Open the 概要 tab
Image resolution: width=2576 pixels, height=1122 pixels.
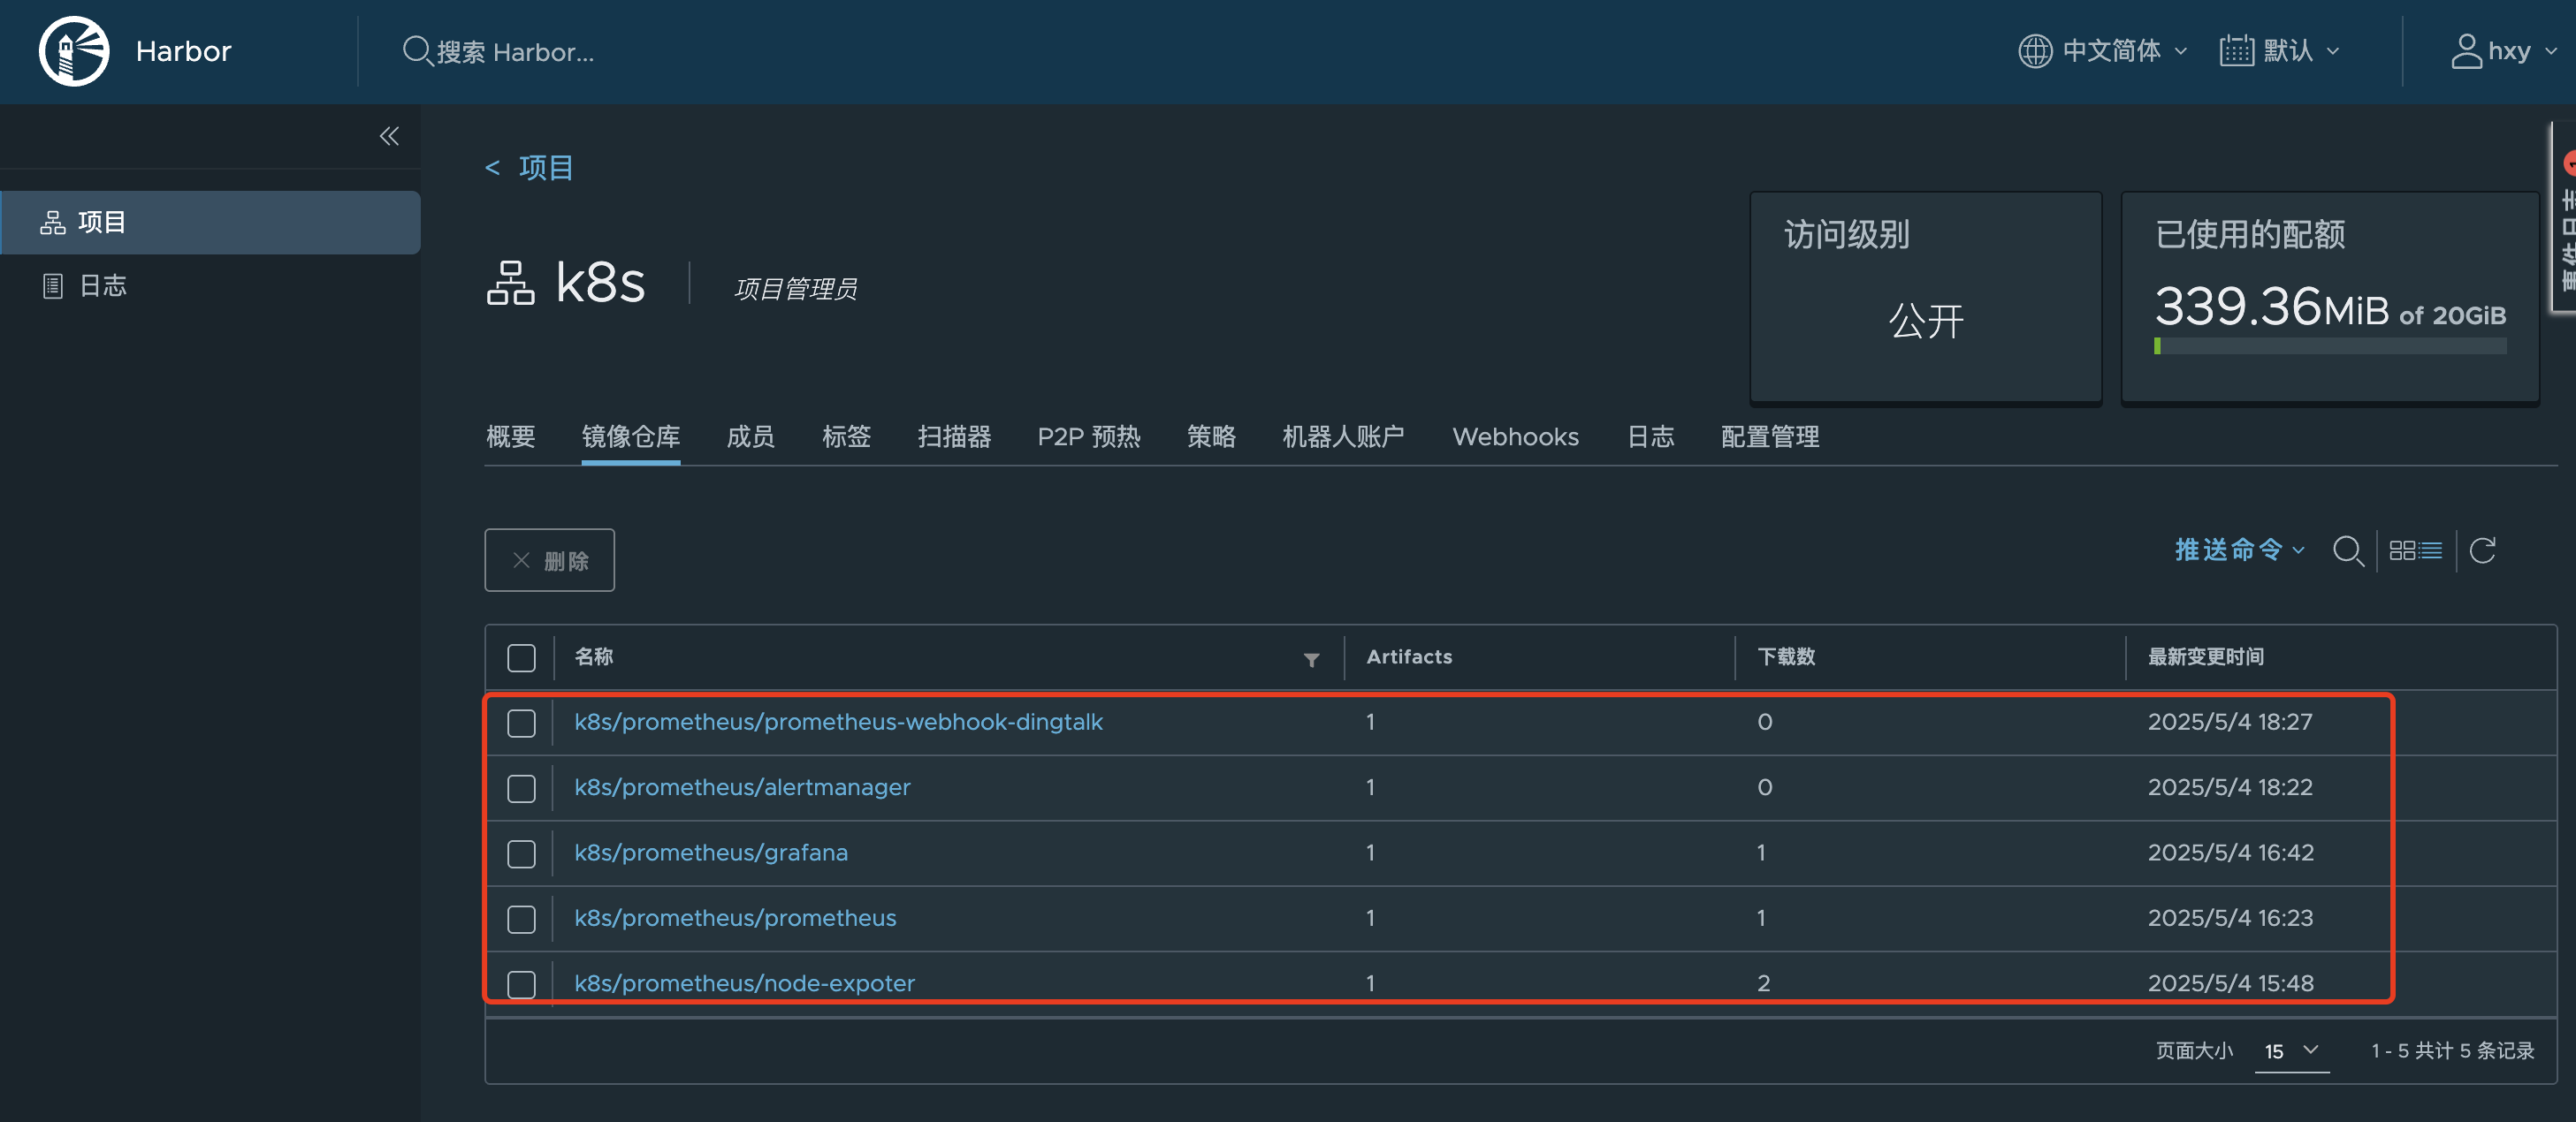(x=511, y=436)
